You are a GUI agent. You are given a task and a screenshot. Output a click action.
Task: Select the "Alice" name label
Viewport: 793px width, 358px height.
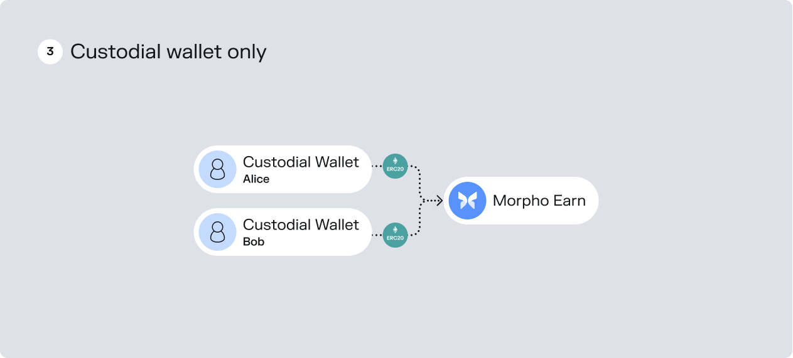click(256, 179)
